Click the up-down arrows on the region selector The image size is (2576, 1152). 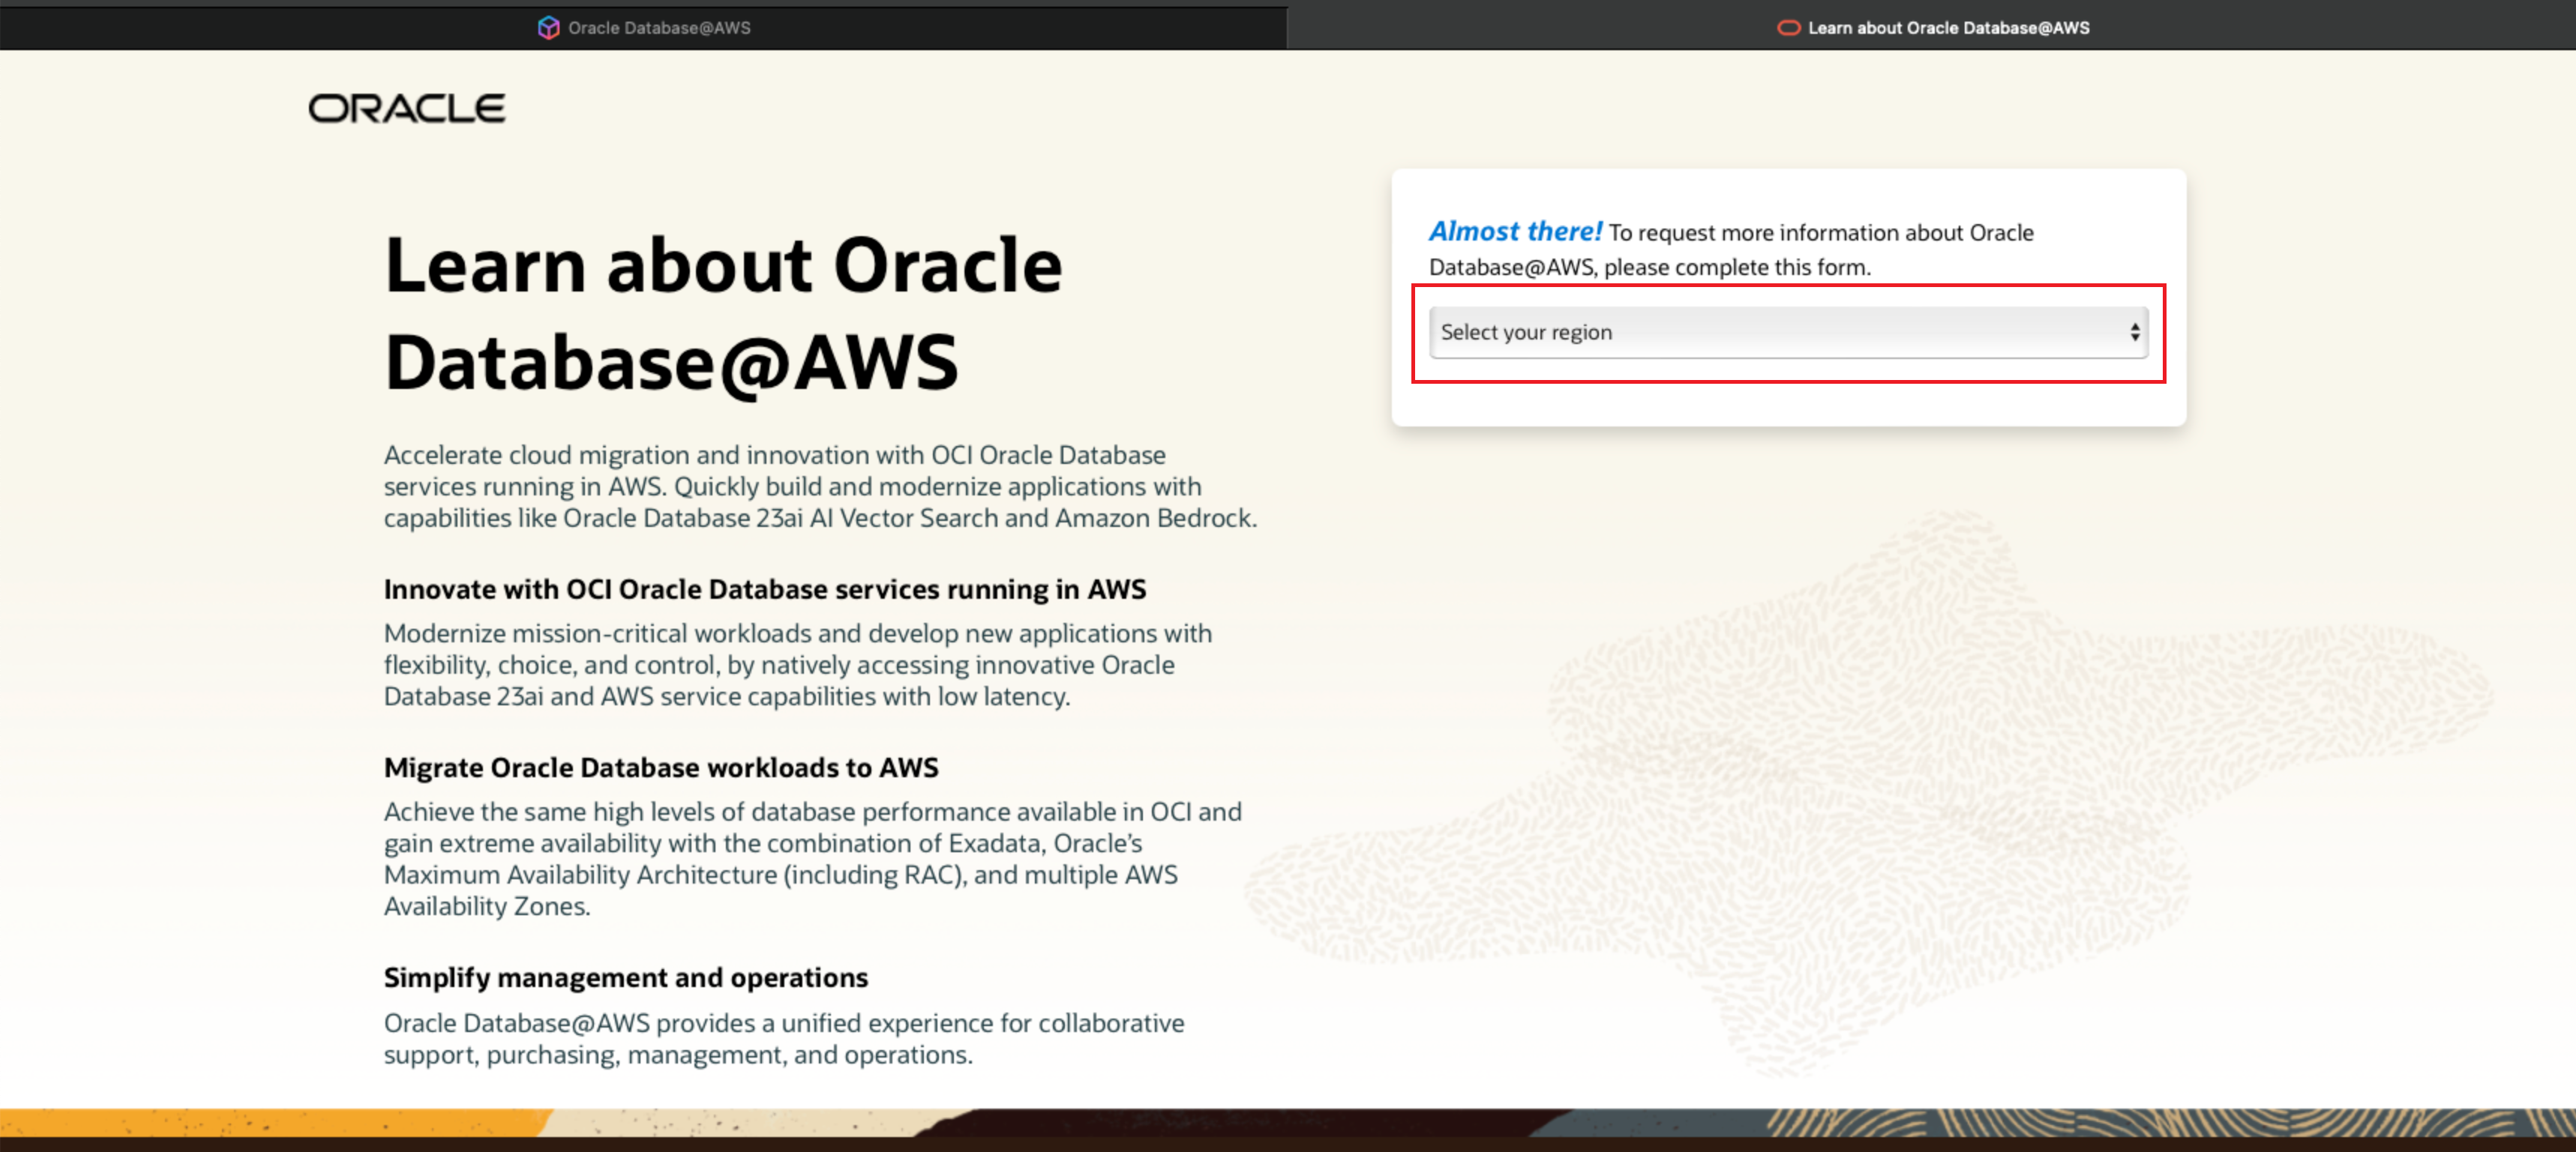pyautogui.click(x=2135, y=331)
